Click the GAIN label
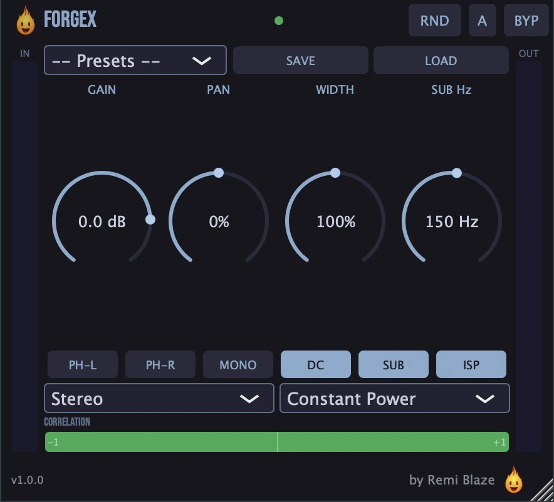The width and height of the screenshot is (554, 502). click(102, 90)
